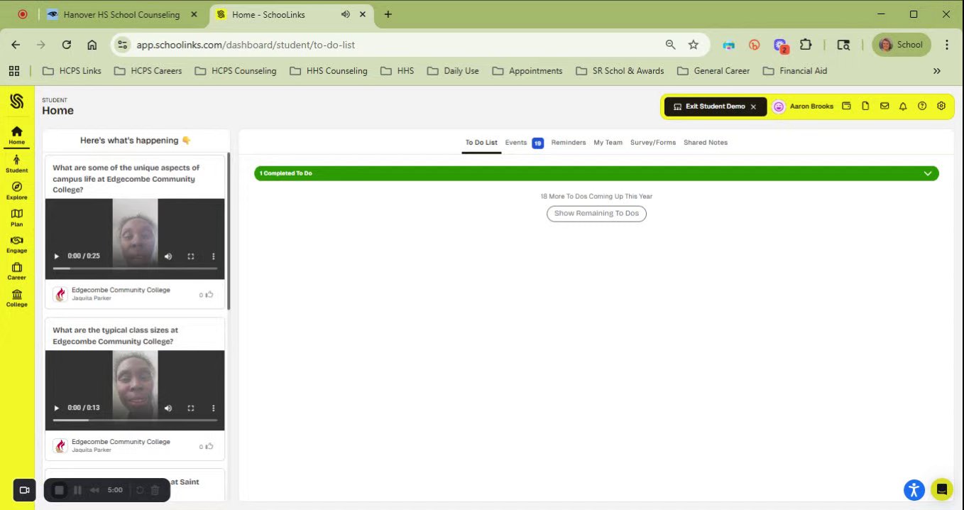Viewport: 964px width, 510px height.
Task: Play the campus life video
Action: click(57, 256)
